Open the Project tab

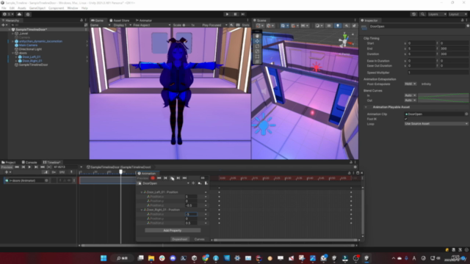pyautogui.click(x=8, y=162)
